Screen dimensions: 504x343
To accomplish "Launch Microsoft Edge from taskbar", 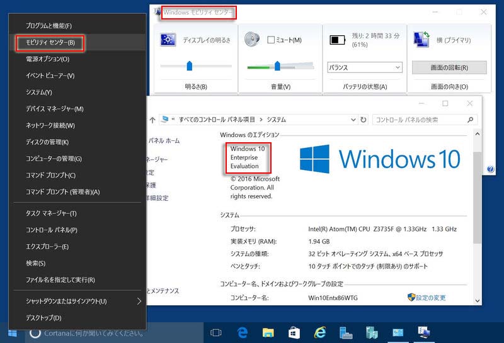I will [x=242, y=333].
